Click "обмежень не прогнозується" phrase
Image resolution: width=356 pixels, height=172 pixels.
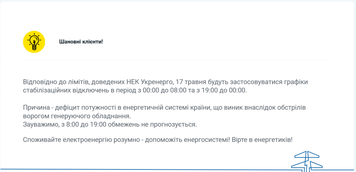153,125
